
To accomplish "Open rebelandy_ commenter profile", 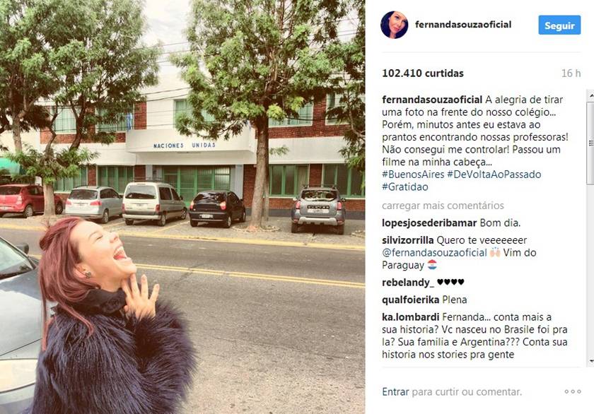I will [x=408, y=283].
